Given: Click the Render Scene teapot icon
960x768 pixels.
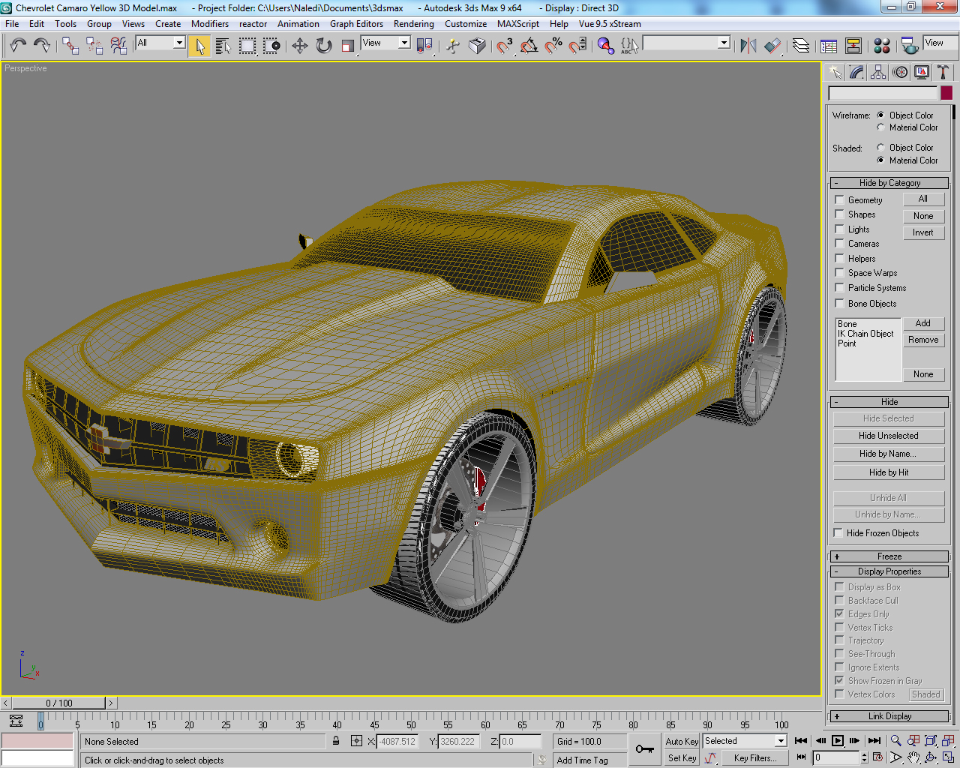Looking at the screenshot, I should click(910, 46).
